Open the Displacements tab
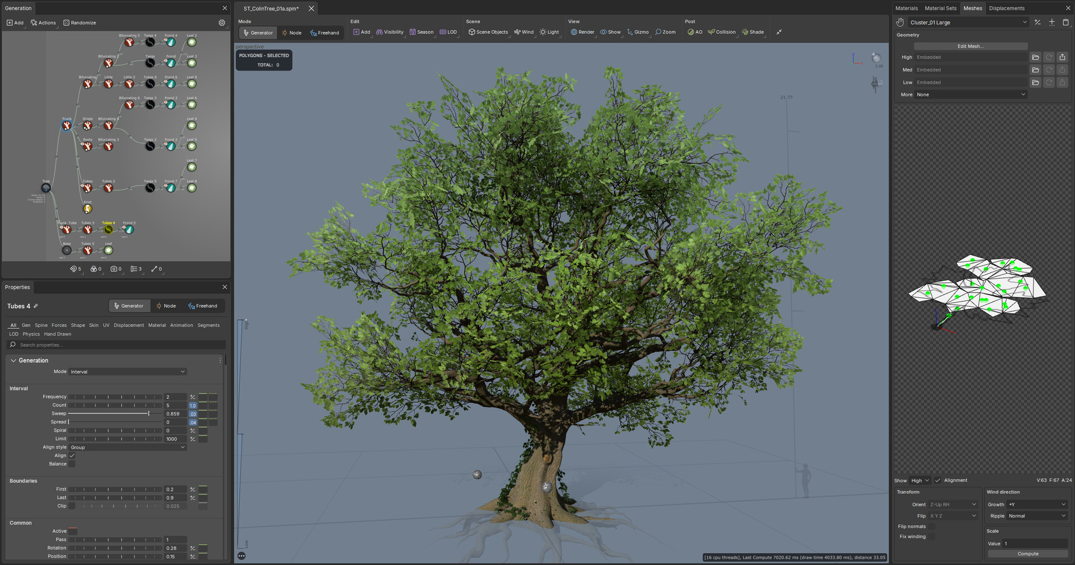Screen dimensions: 1075x565 (x=1006, y=8)
